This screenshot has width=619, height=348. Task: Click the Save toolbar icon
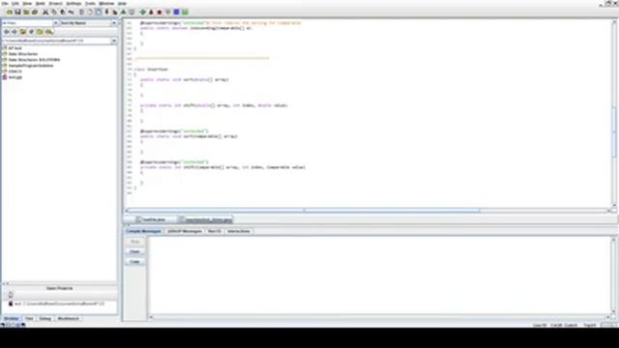17,13
